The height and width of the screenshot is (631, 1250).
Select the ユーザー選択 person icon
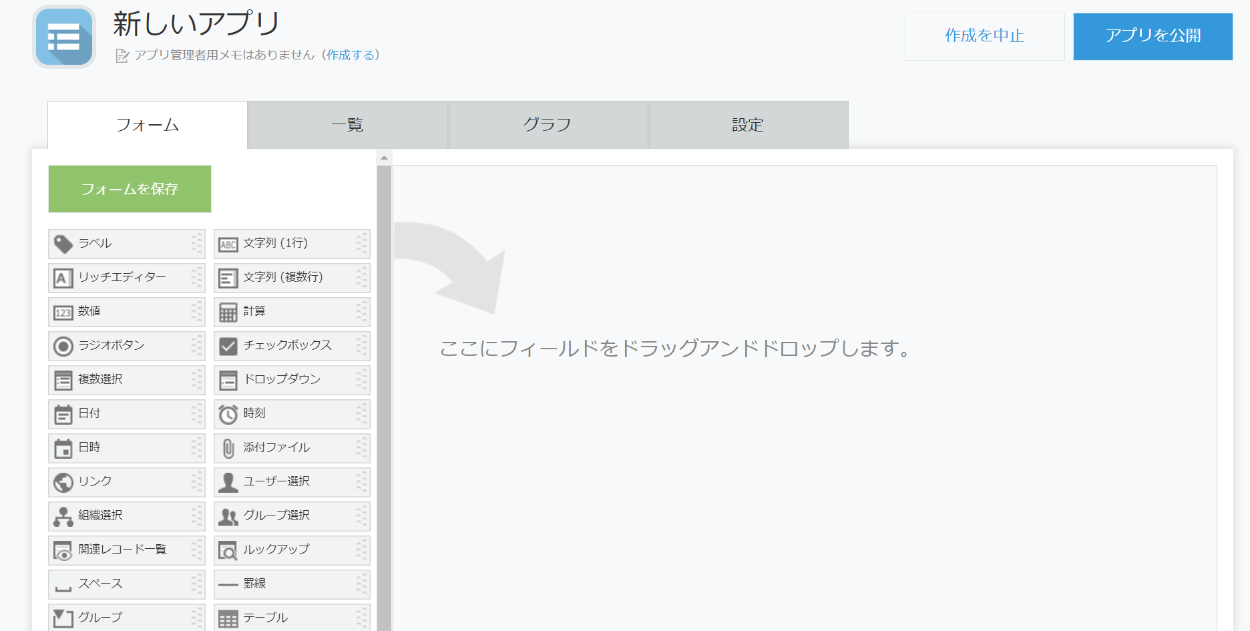pos(228,482)
